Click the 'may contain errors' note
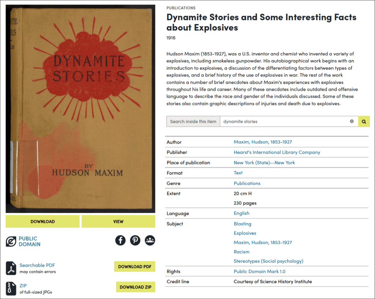Screen dimensions: 375x299 pyautogui.click(x=38, y=272)
